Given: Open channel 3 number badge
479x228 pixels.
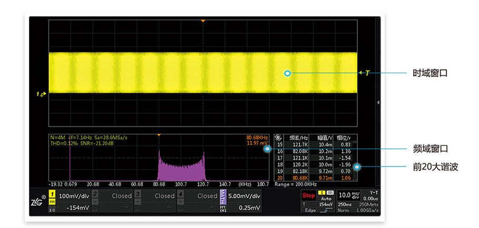Looking at the screenshot, I should click(x=138, y=194).
